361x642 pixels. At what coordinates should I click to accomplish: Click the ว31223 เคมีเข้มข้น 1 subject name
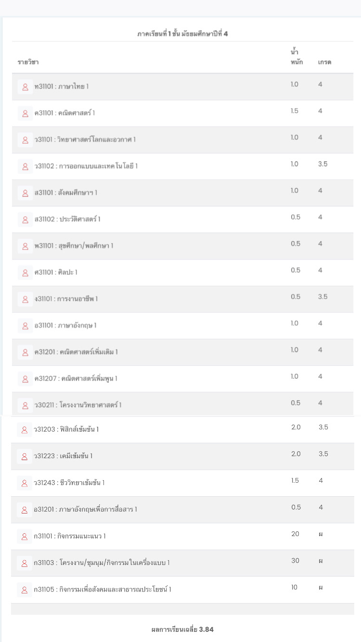click(63, 456)
